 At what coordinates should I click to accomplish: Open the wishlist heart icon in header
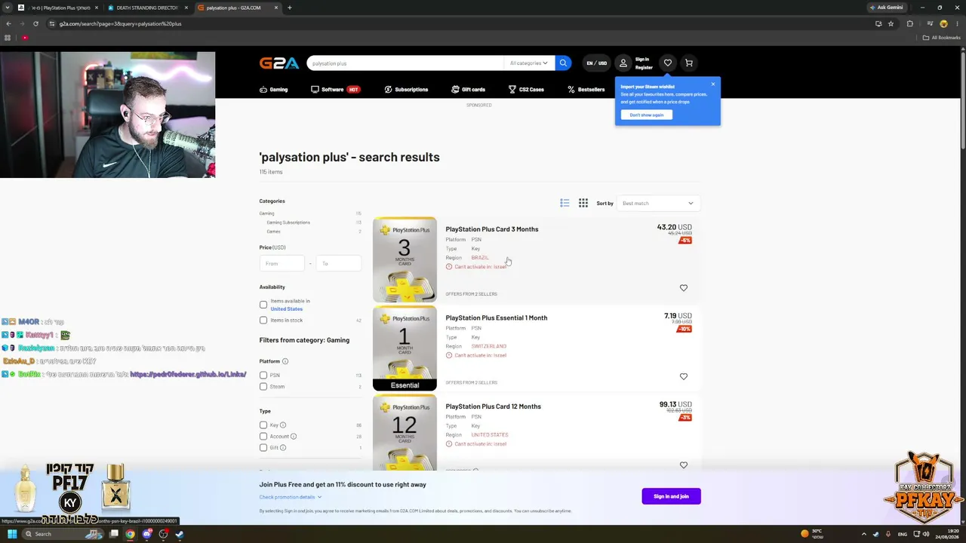668,63
